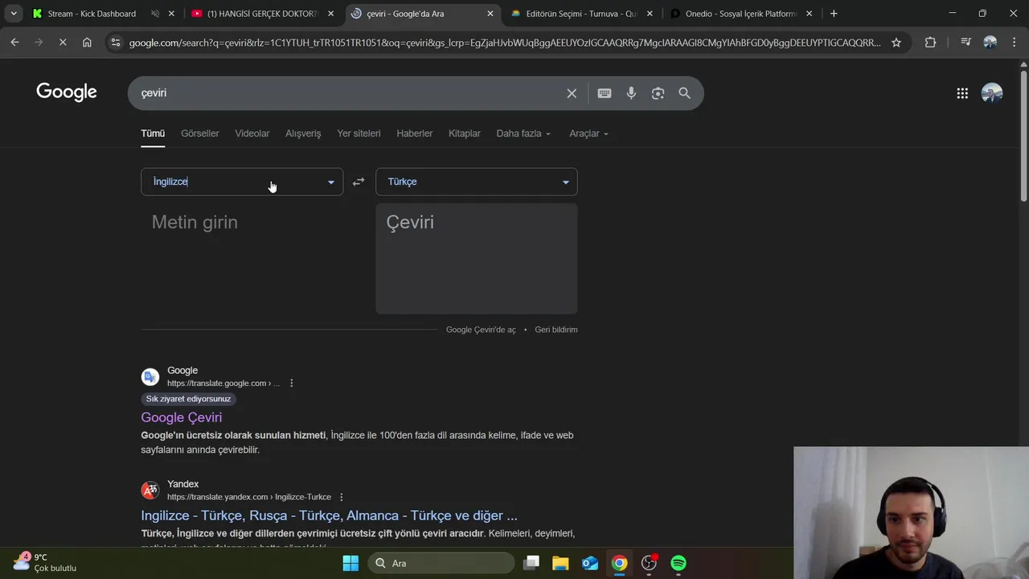Bookmark this page with the star icon
This screenshot has width=1029, height=579.
[896, 43]
